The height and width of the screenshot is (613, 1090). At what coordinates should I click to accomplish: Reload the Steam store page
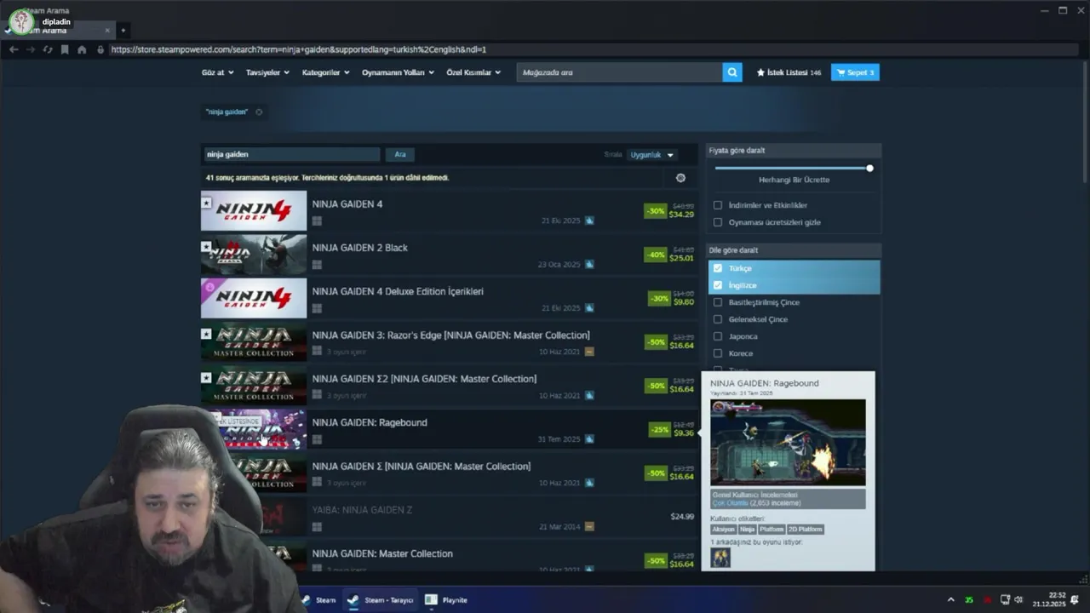48,49
